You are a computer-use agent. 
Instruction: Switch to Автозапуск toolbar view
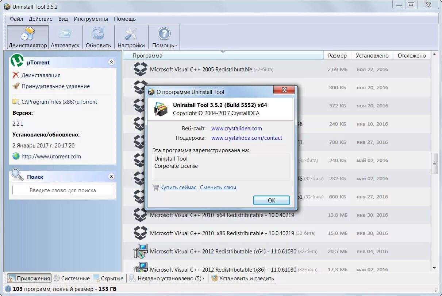(x=65, y=38)
